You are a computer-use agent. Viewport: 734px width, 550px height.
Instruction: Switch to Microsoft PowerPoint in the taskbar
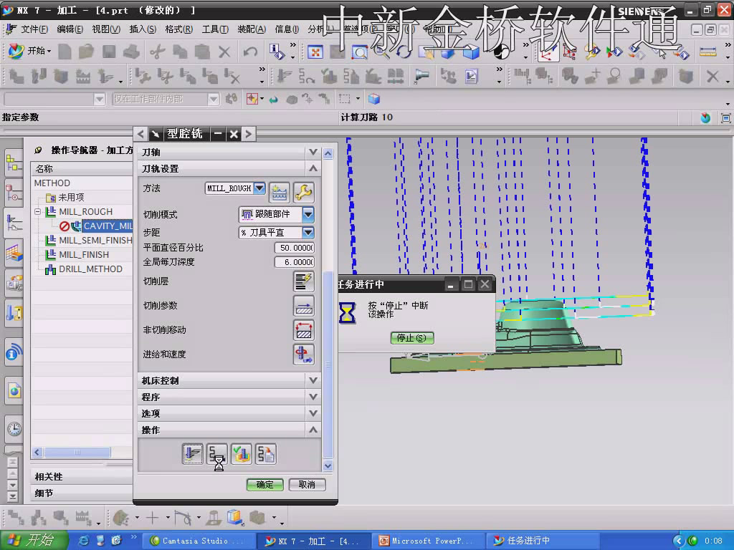427,541
